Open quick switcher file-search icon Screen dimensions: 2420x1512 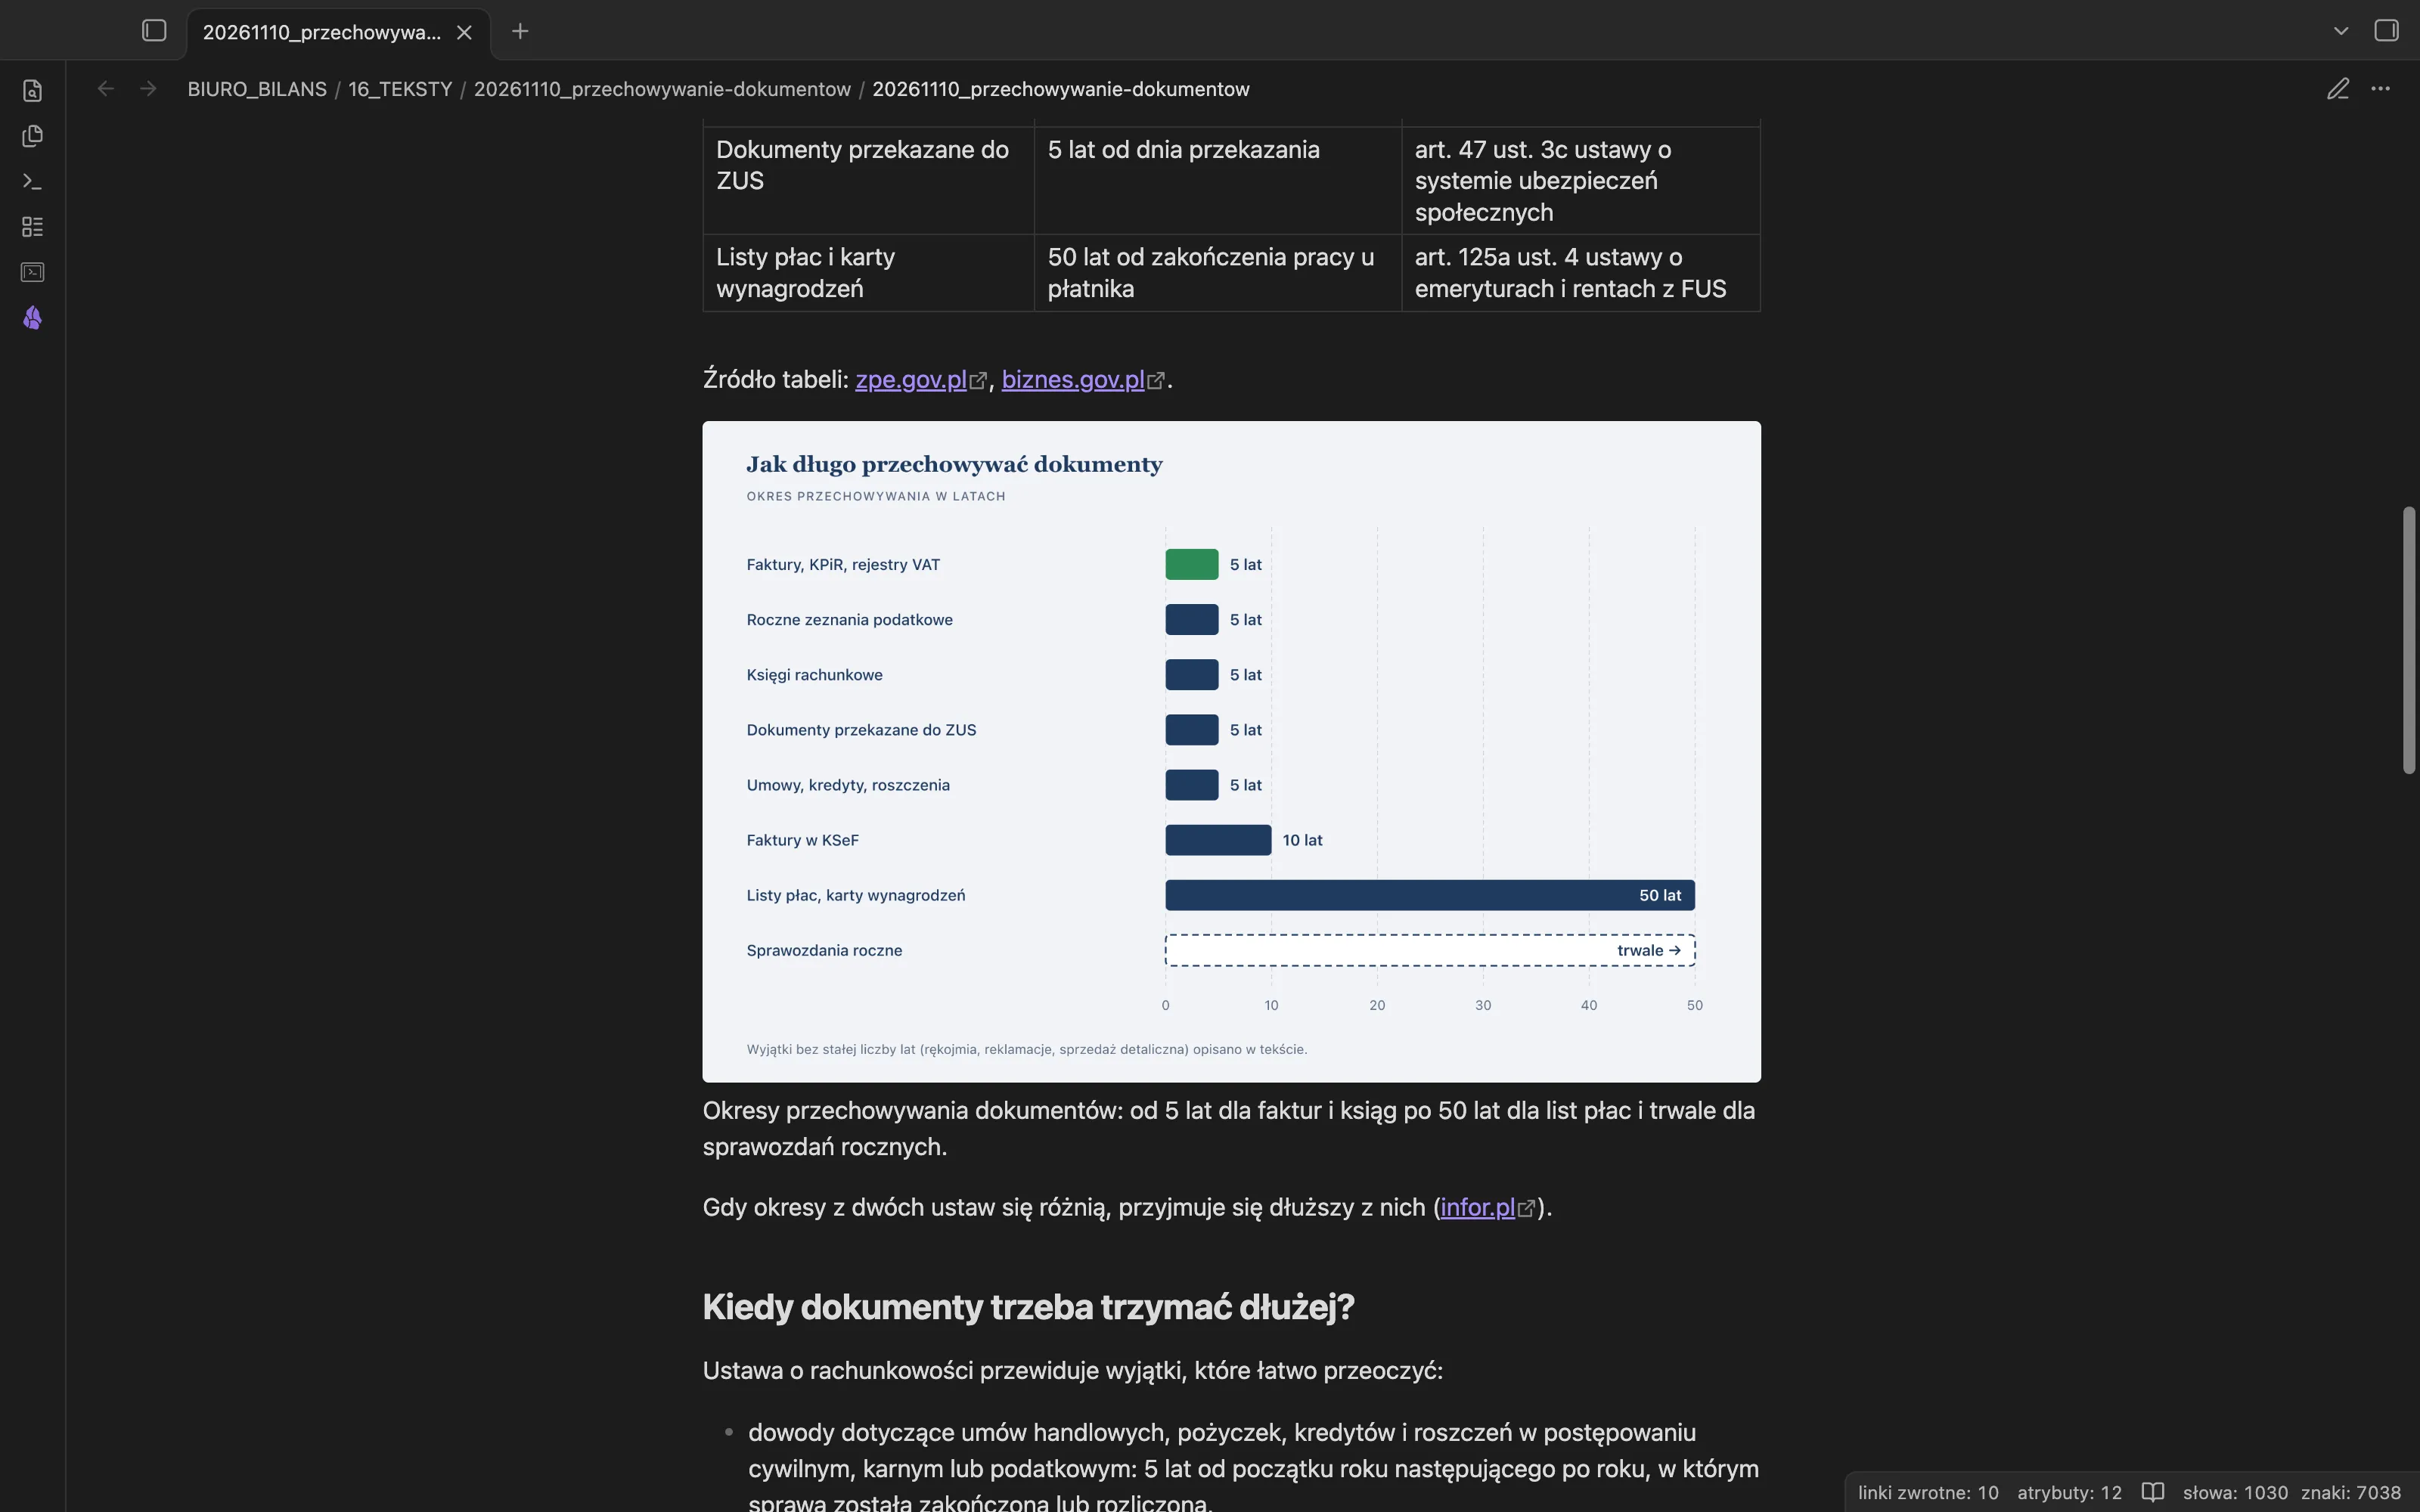pos(32,90)
